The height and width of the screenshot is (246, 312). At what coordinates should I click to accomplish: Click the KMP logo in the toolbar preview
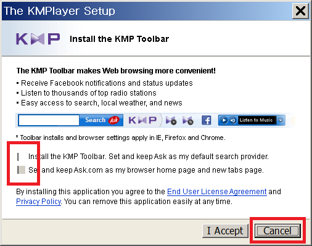point(142,120)
